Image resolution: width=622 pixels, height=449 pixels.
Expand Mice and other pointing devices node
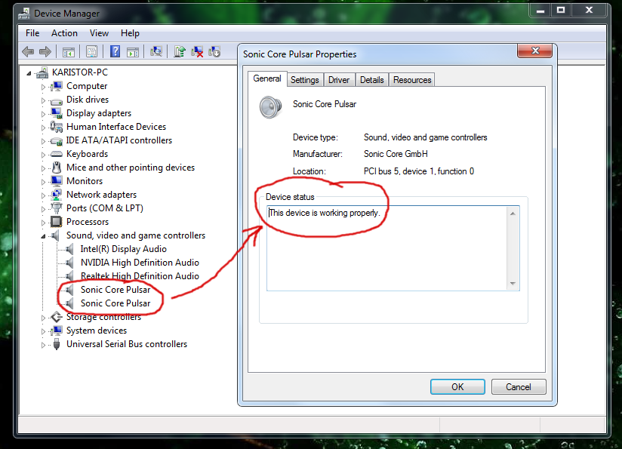[x=43, y=168]
